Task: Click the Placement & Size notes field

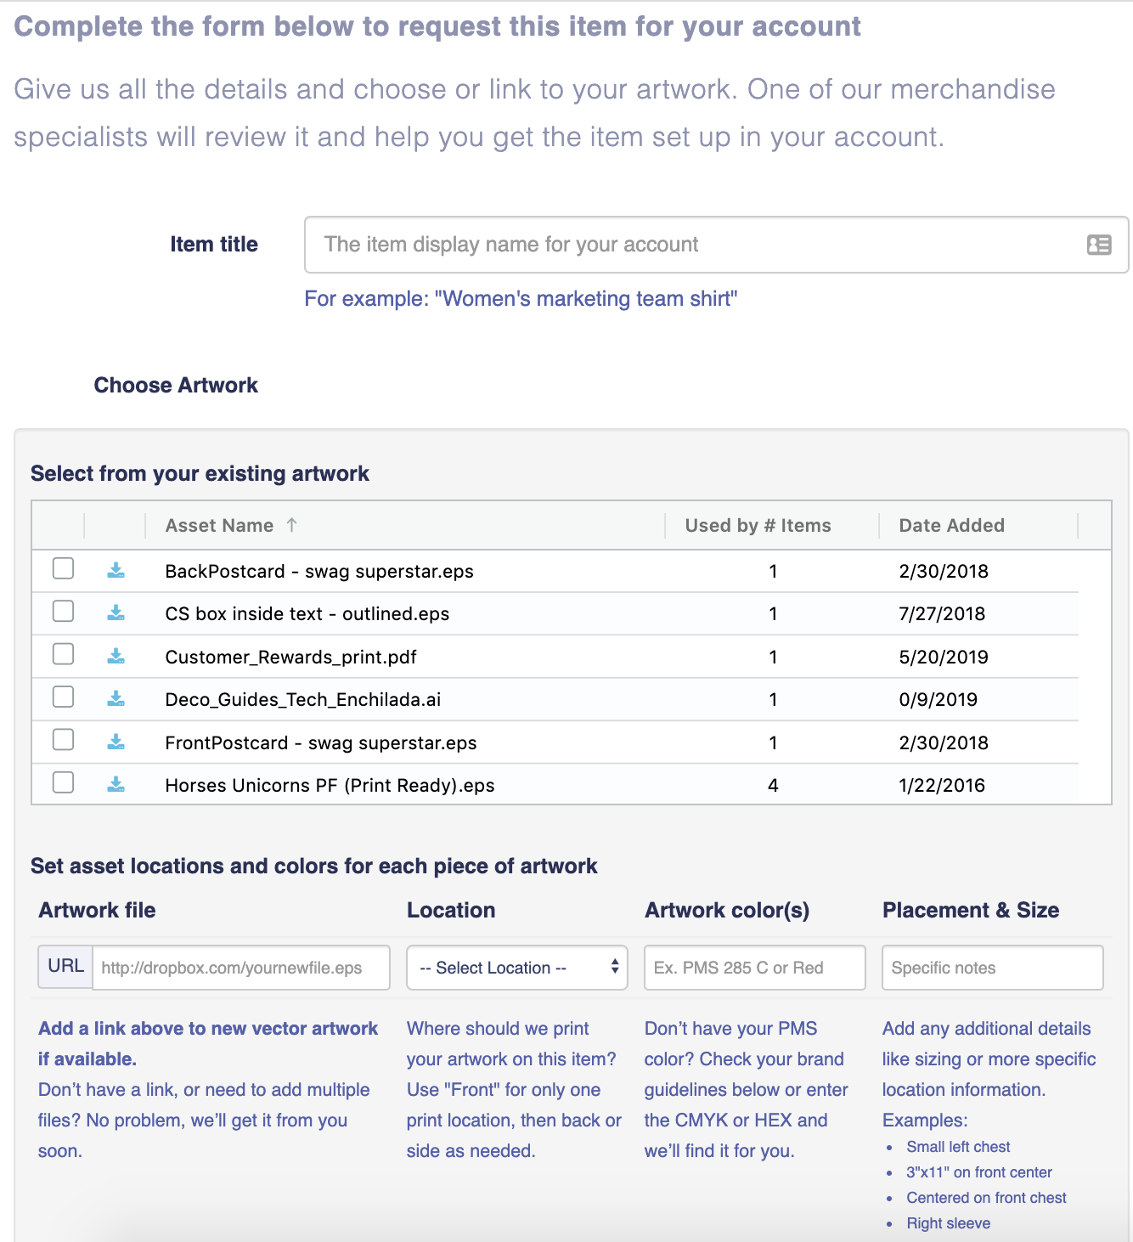Action: click(992, 968)
